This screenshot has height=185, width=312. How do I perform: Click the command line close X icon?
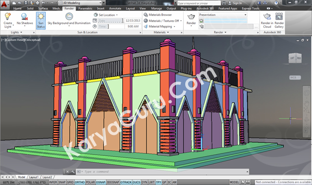67,172
